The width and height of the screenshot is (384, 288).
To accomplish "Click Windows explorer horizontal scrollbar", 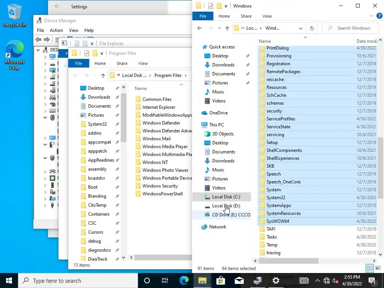I will point(288,261).
